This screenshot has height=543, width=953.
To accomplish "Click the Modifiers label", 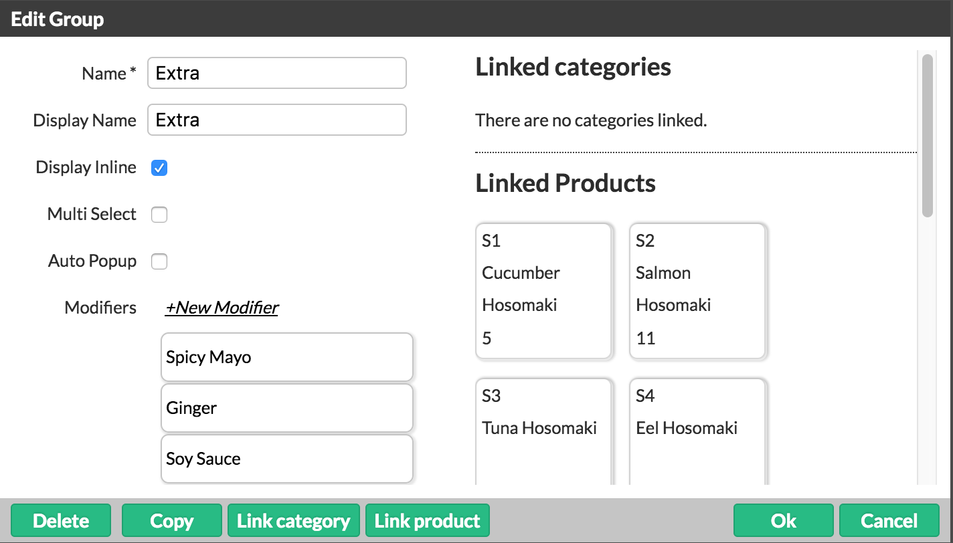I will [100, 308].
